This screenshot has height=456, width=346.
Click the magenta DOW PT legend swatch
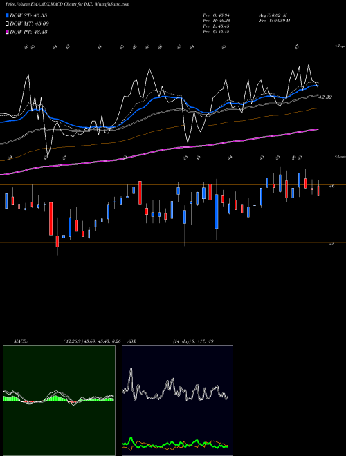click(8, 32)
